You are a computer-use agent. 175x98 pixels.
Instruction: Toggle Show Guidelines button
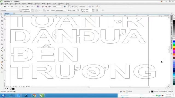click(76, 7)
